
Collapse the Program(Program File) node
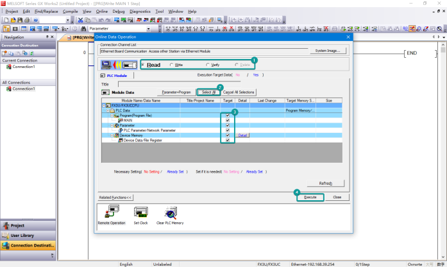click(x=112, y=116)
